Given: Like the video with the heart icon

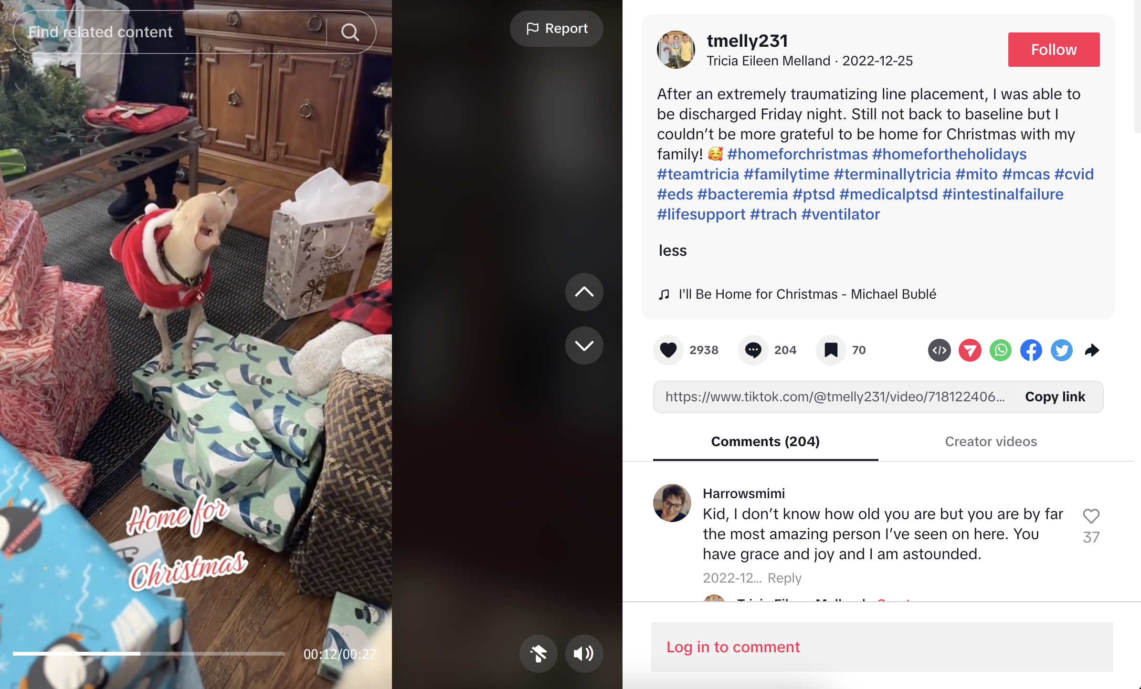Looking at the screenshot, I should pyautogui.click(x=668, y=350).
